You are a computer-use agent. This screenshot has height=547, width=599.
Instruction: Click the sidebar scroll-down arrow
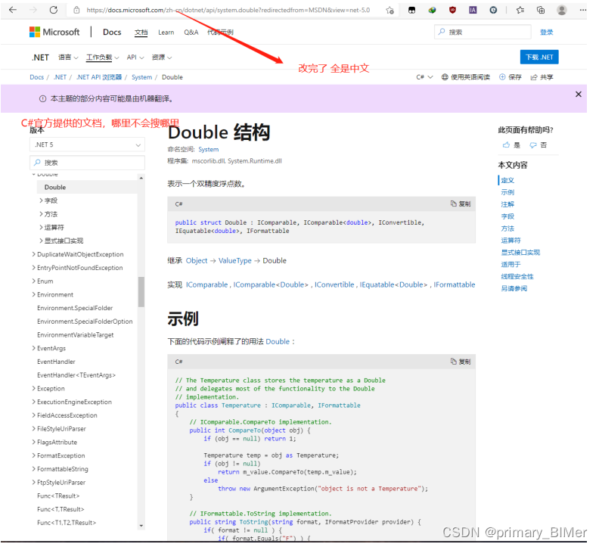pos(141,526)
